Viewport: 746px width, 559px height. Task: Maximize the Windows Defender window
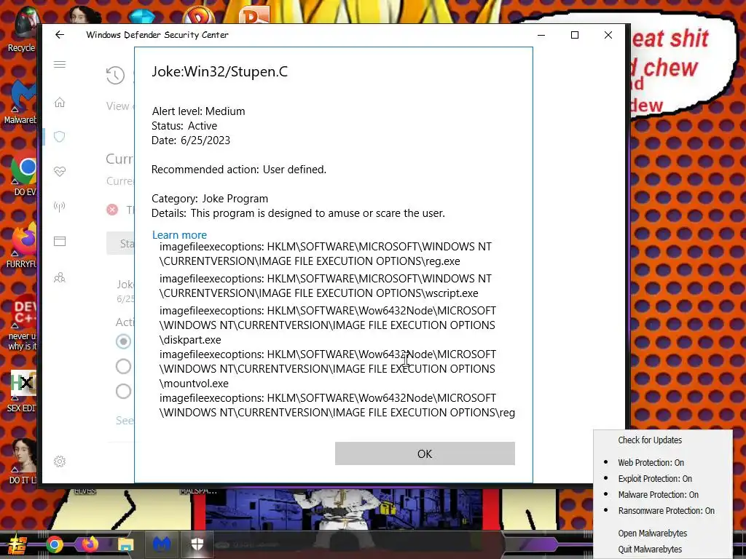(575, 35)
